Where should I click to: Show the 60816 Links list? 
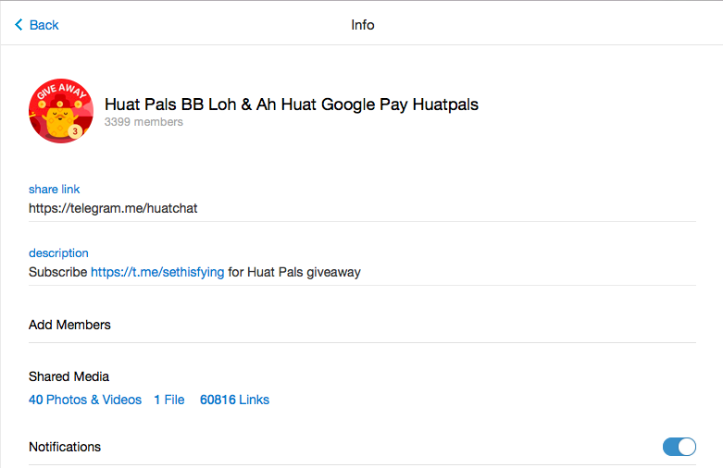pyautogui.click(x=234, y=400)
